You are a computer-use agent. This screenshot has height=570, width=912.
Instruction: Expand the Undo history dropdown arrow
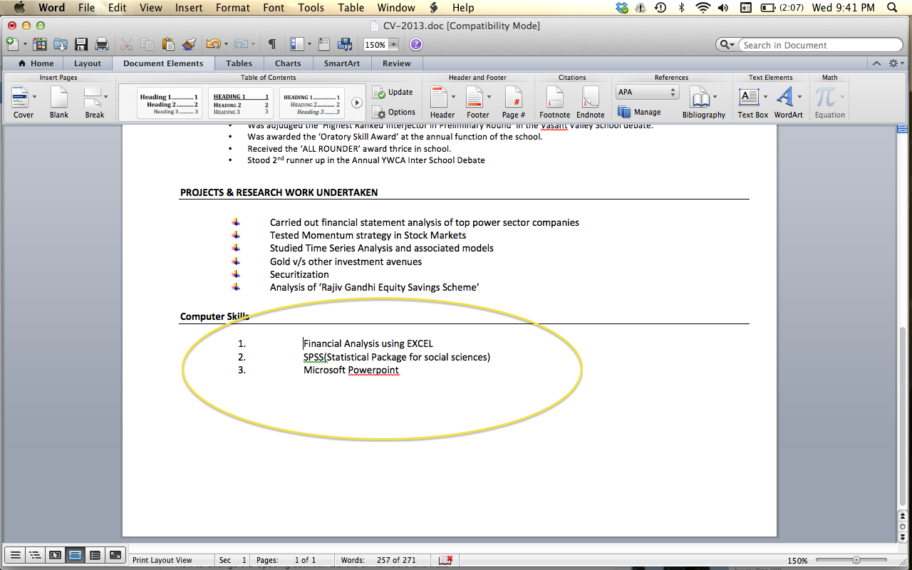point(226,44)
